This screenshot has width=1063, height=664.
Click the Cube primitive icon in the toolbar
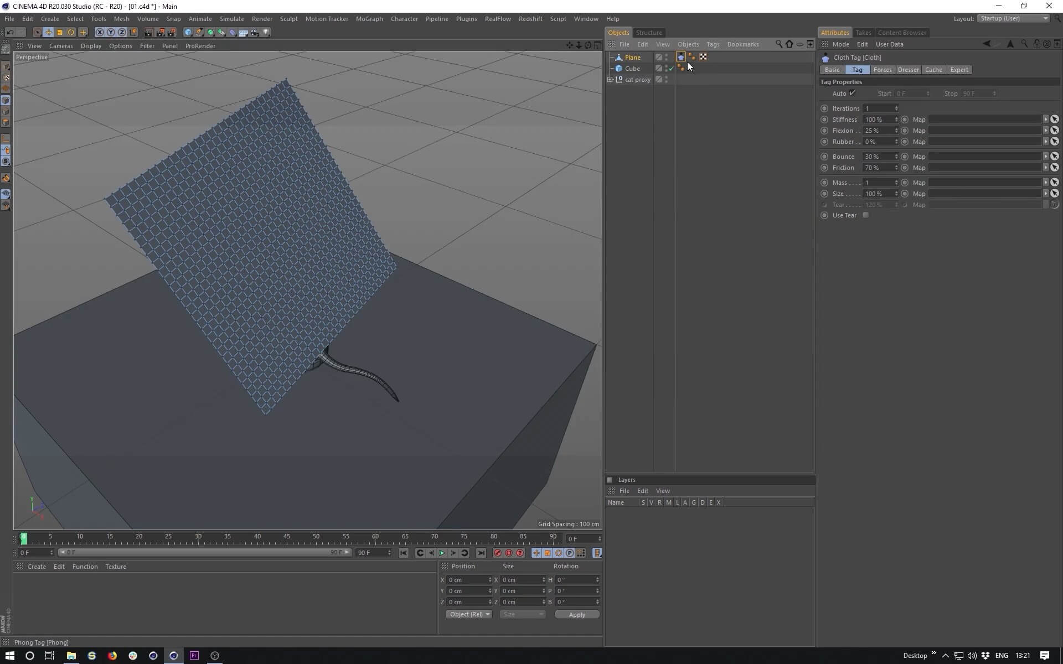pyautogui.click(x=188, y=33)
